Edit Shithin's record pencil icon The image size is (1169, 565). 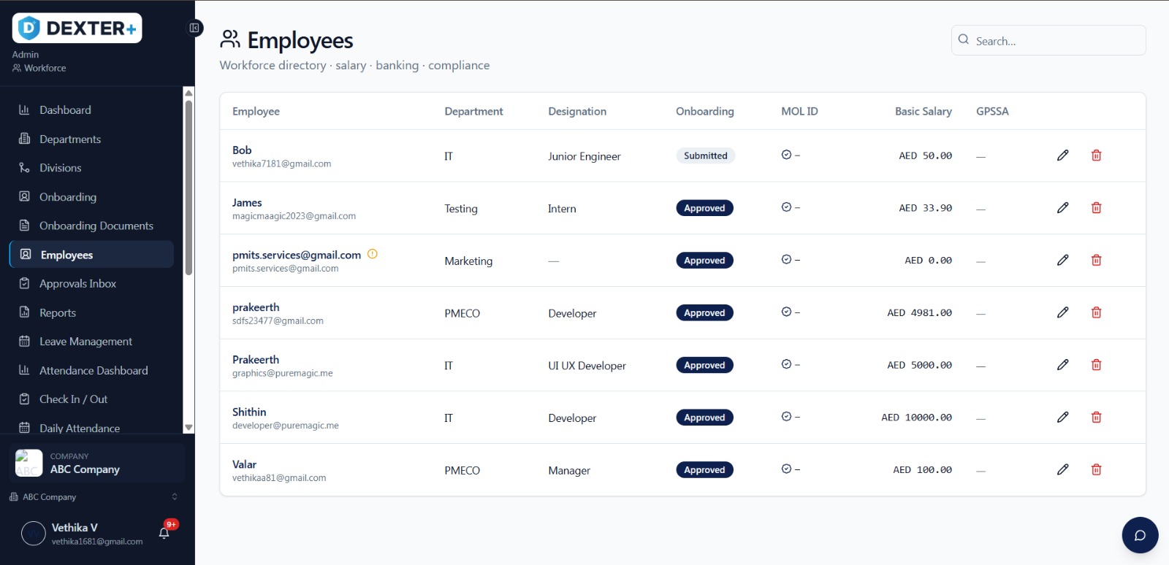click(x=1062, y=417)
